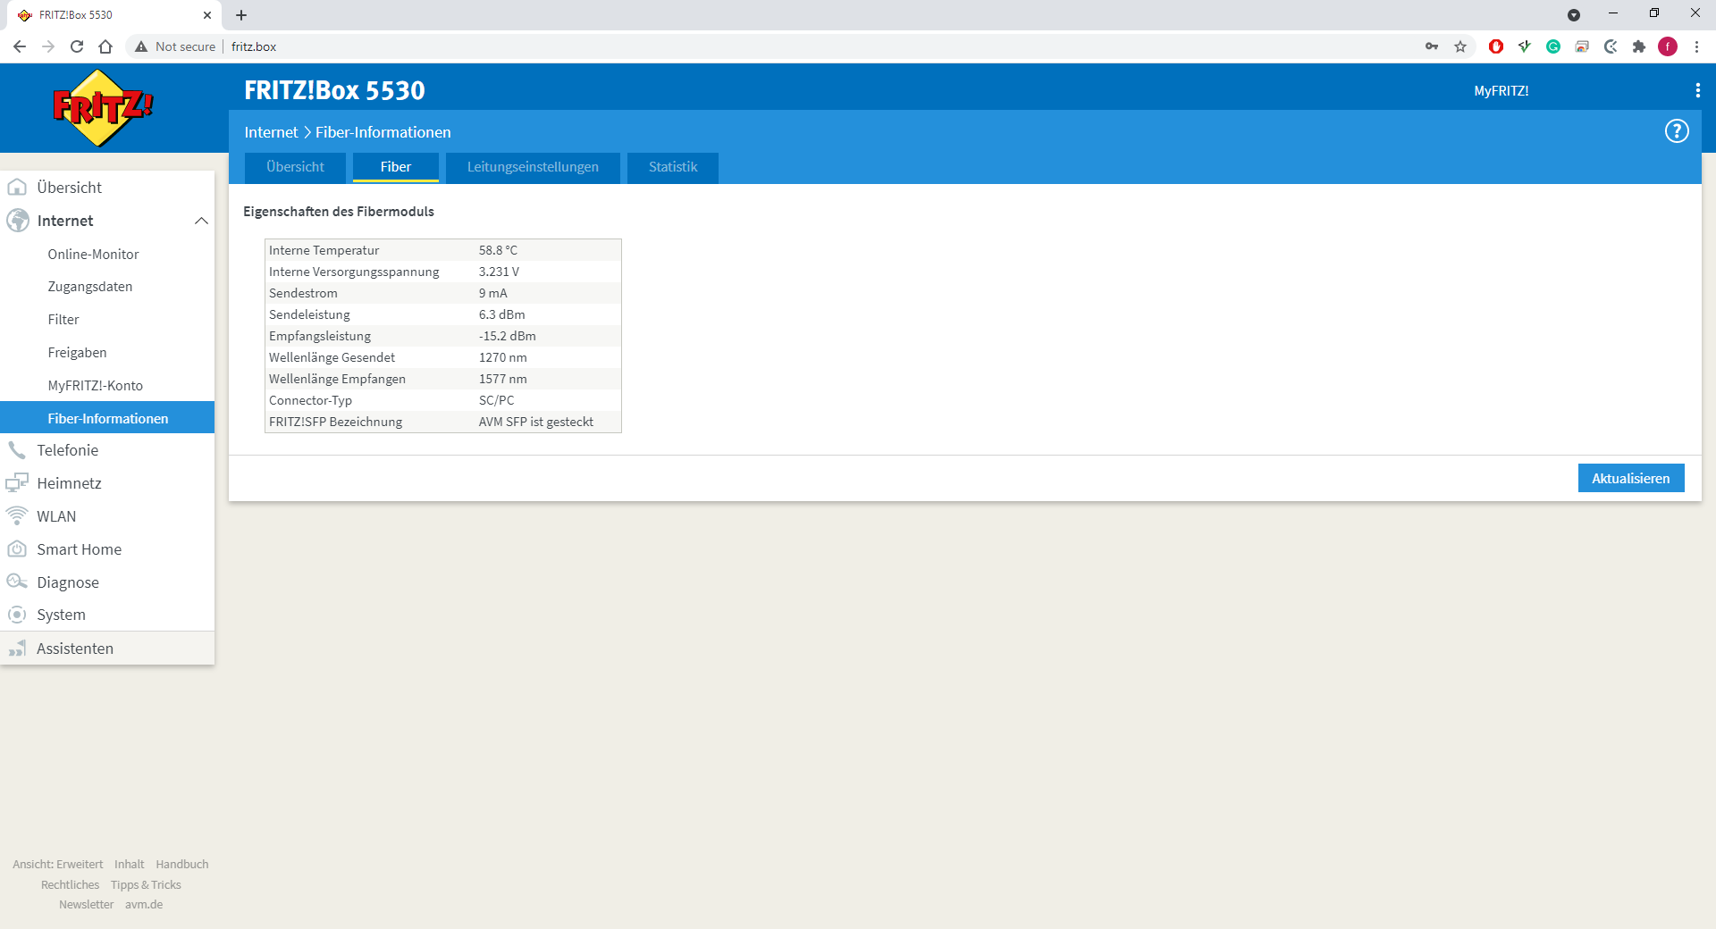Click the Übersicht house icon in sidebar

point(17,187)
